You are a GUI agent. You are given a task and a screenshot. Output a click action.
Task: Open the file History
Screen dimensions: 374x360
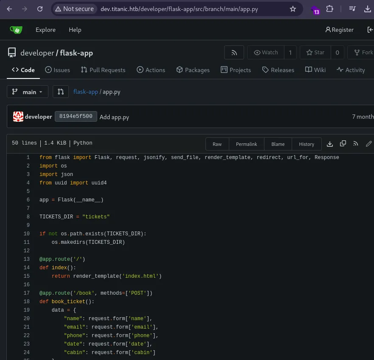(x=307, y=144)
